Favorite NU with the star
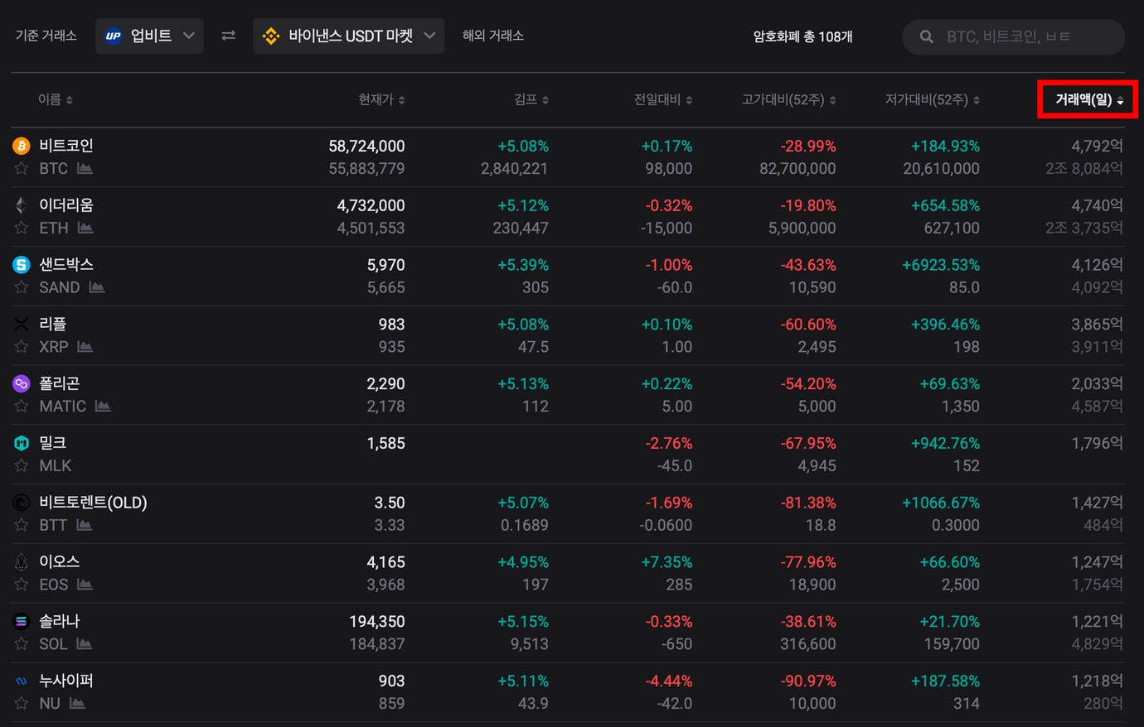Viewport: 1144px width, 727px height. click(22, 703)
